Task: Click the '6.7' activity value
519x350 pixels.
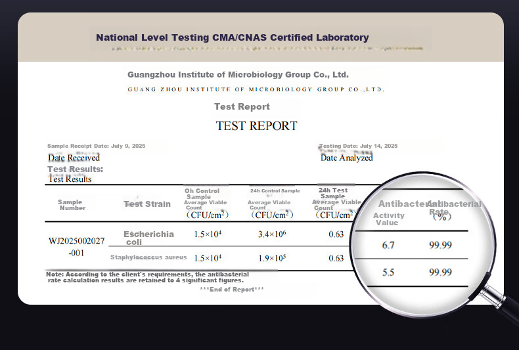Action: tap(388, 245)
